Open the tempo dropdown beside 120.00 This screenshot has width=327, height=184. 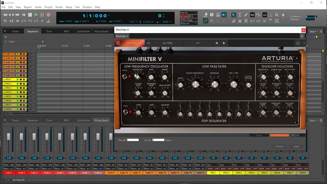(x=170, y=22)
